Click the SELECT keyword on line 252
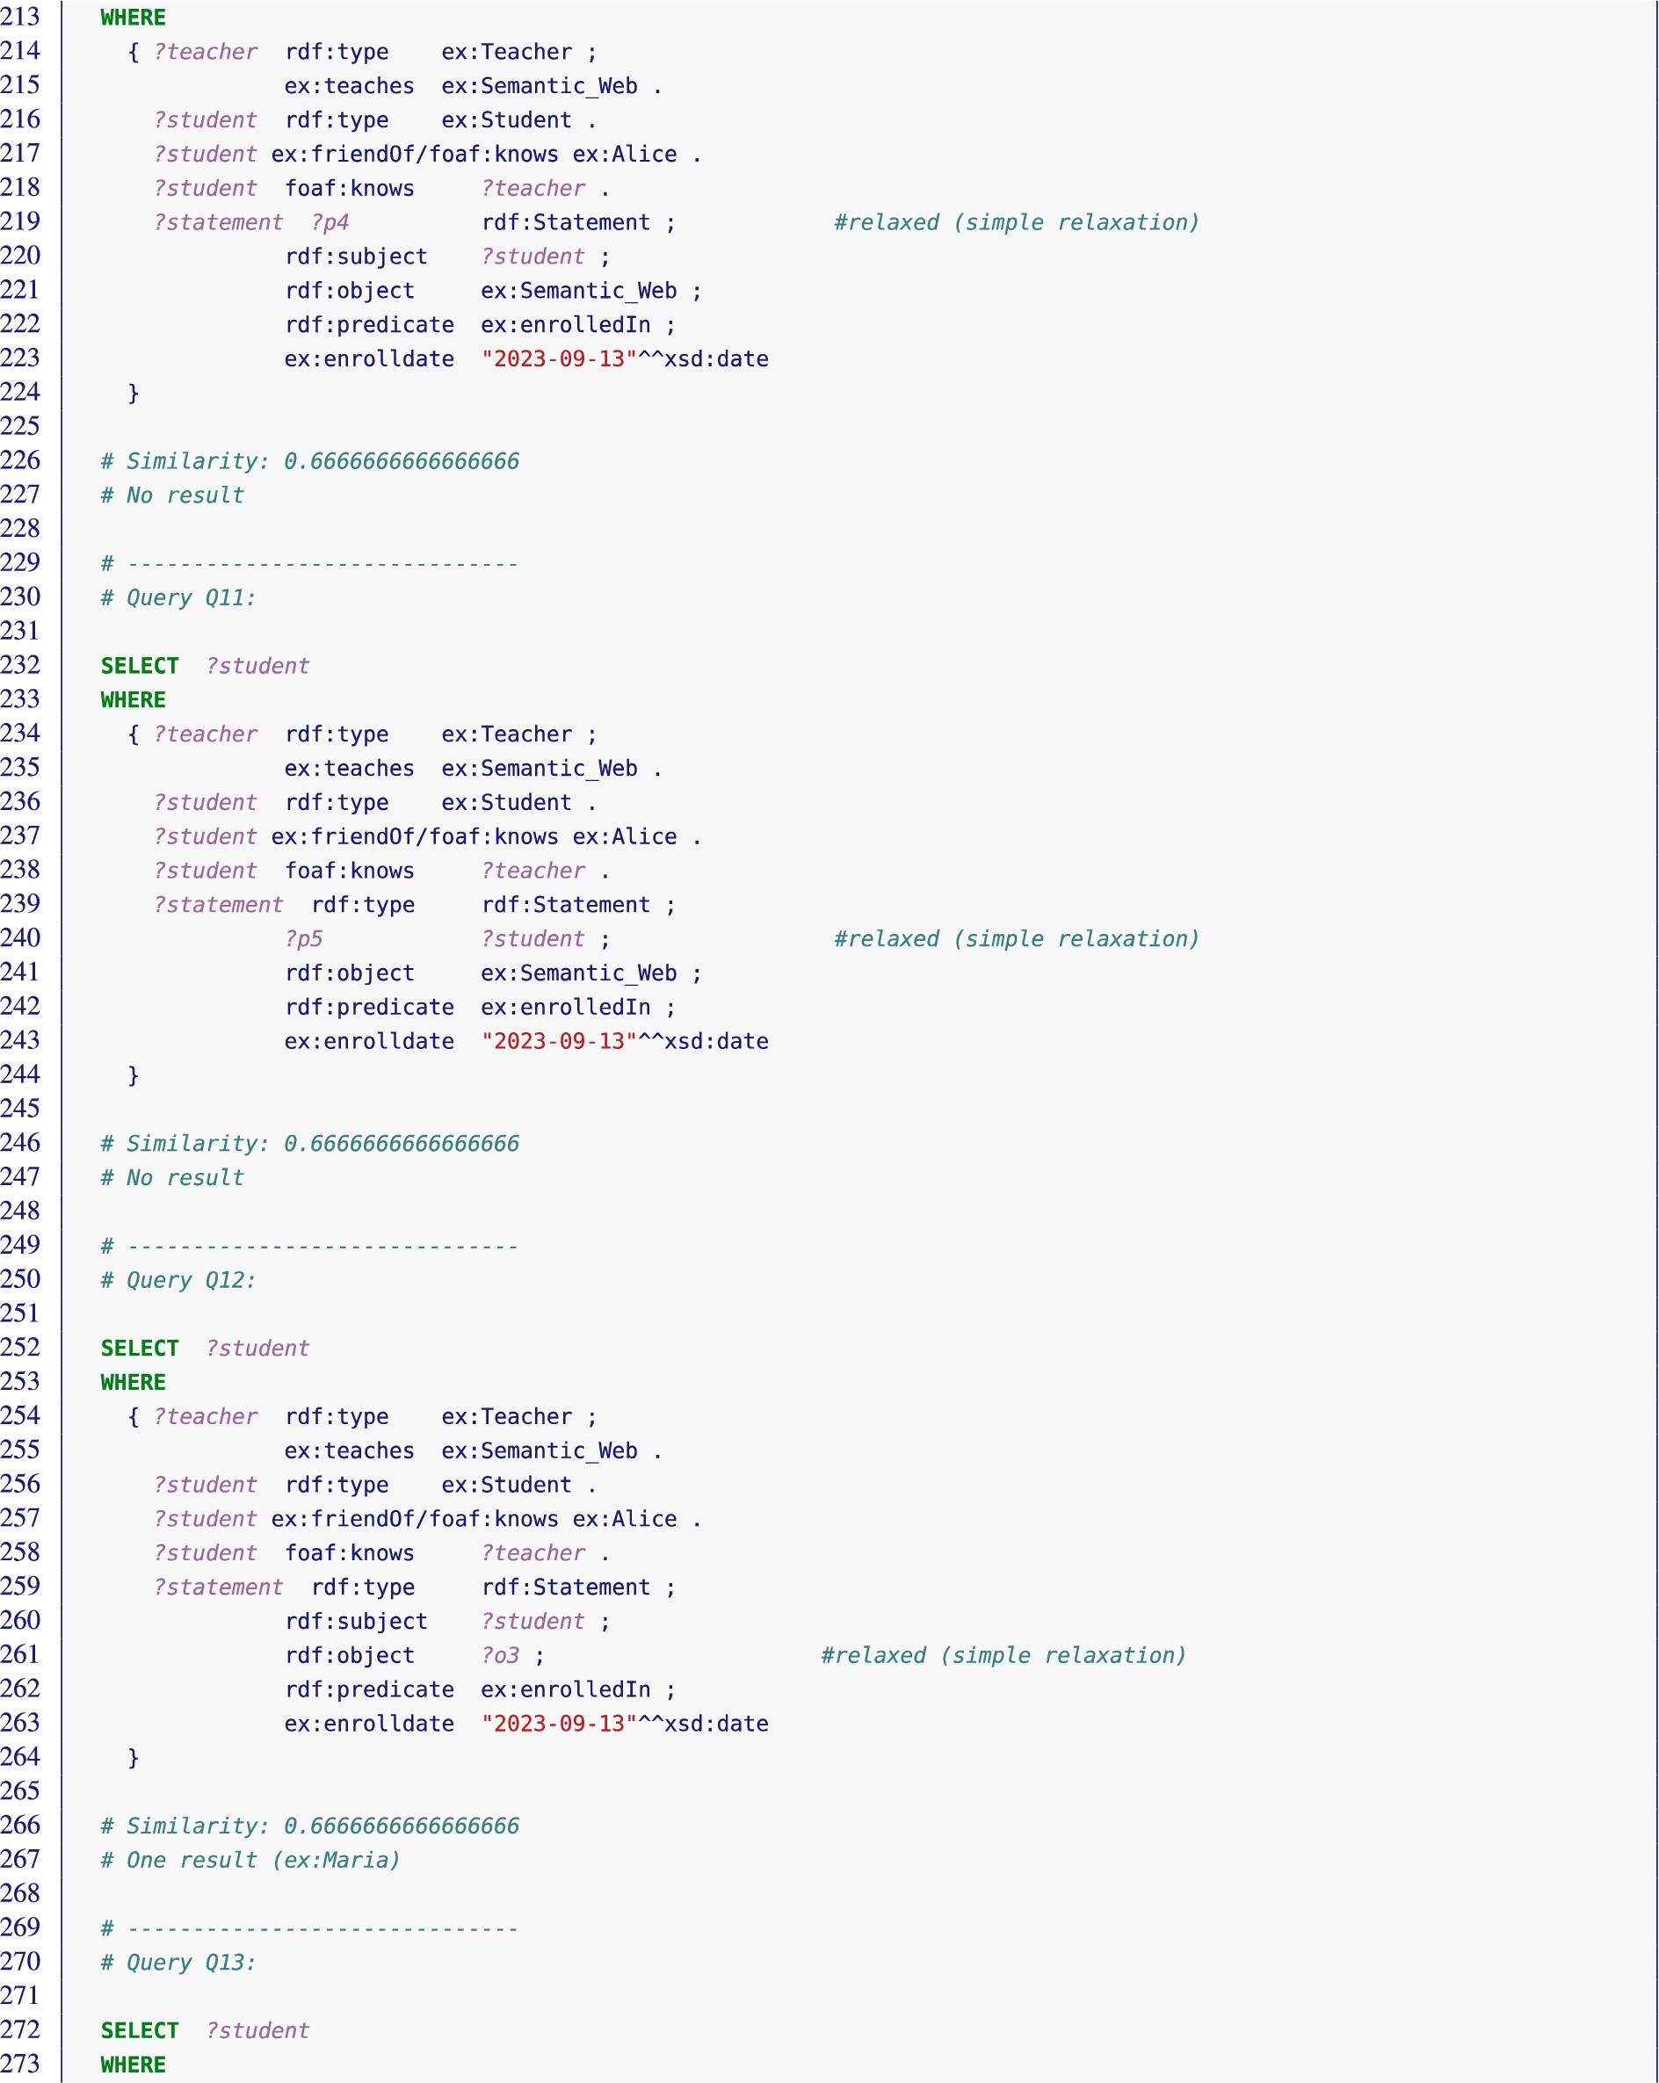 (x=140, y=1348)
